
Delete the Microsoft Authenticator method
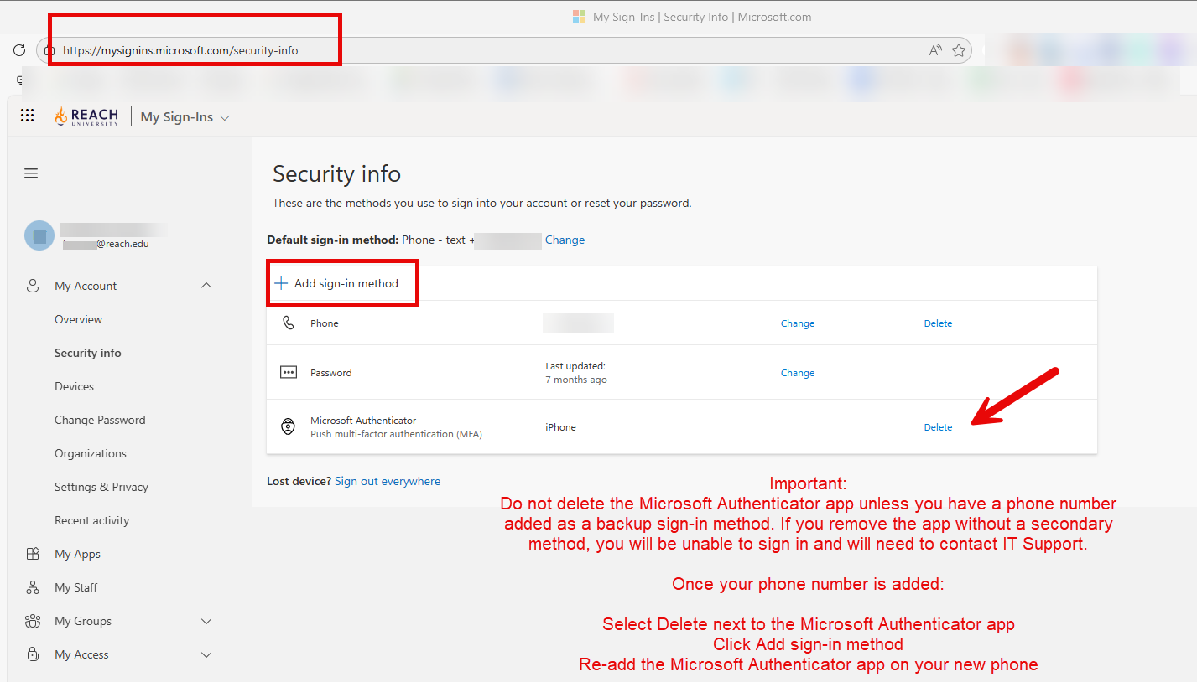click(938, 427)
